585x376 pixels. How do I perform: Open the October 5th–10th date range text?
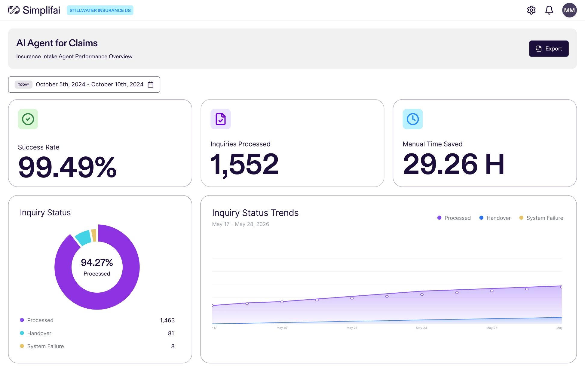[90, 85]
